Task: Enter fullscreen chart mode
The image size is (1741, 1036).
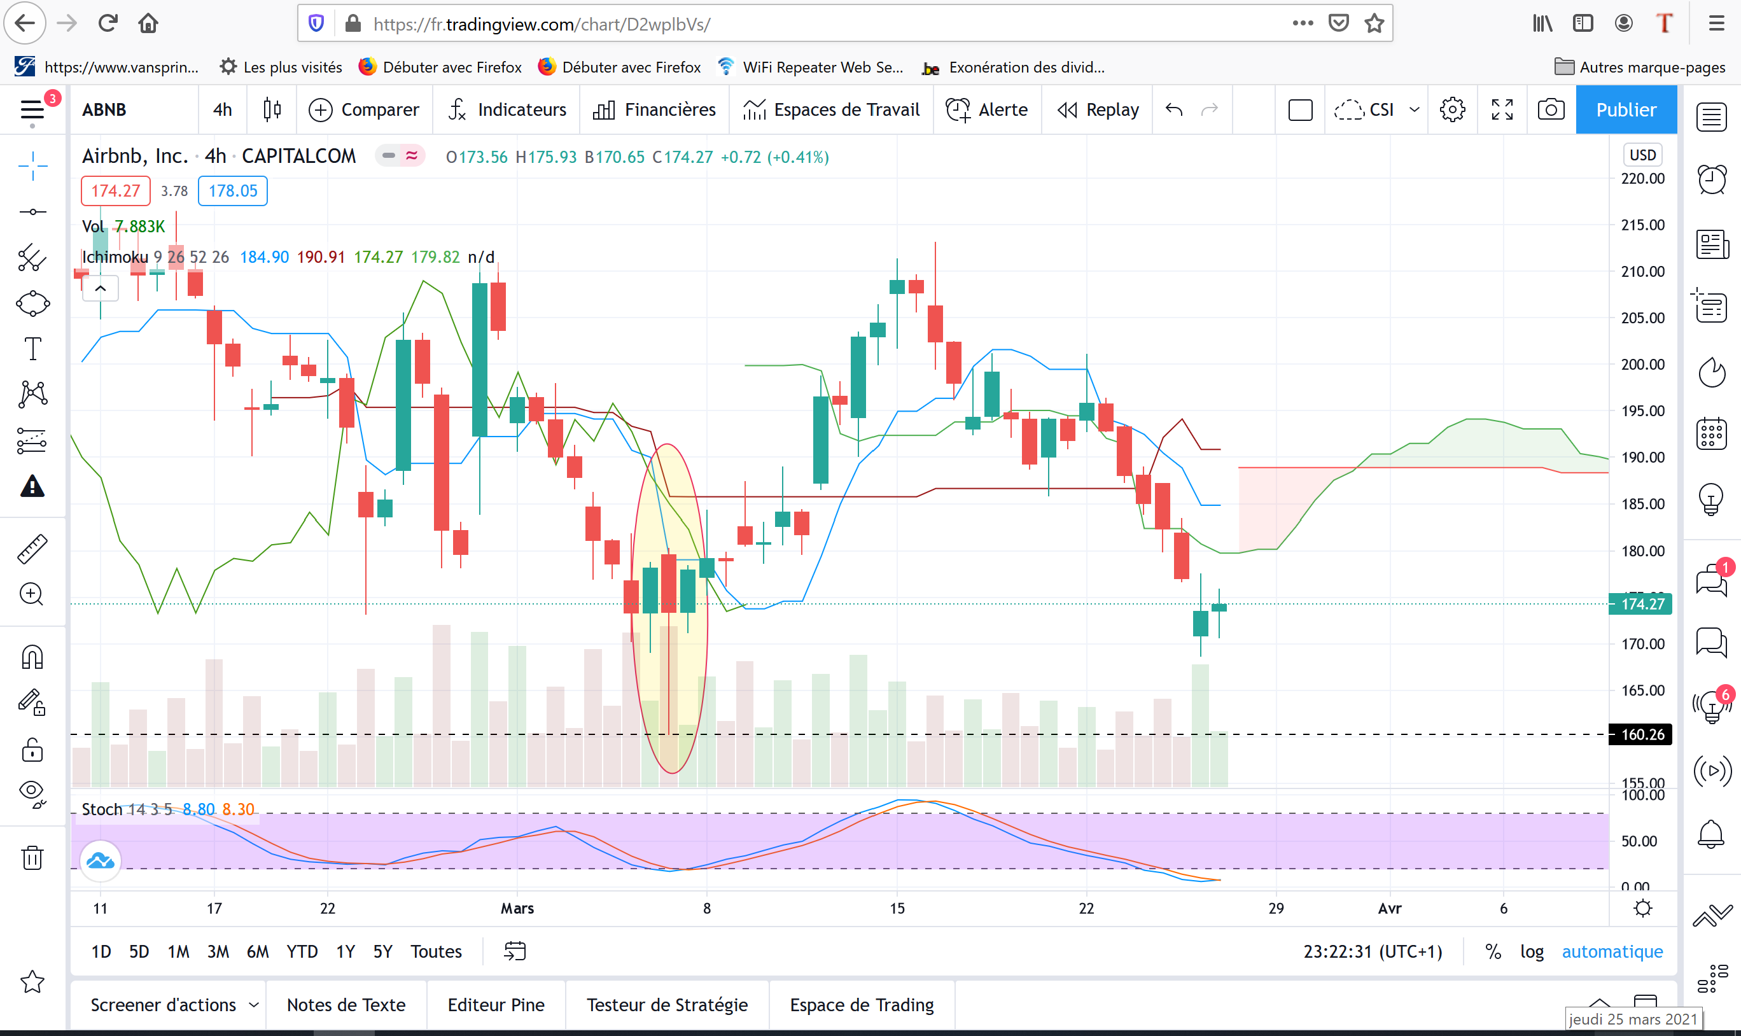Action: tap(1502, 109)
